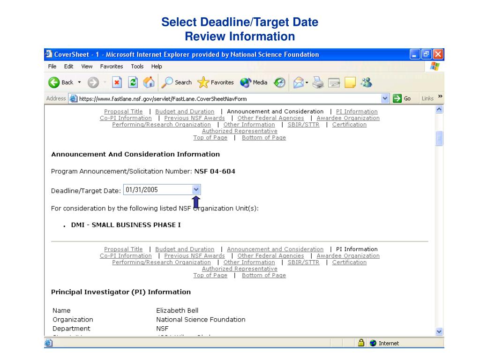The height and width of the screenshot is (360, 480).
Task: Click top Budget and Duration link
Action: coord(185,112)
